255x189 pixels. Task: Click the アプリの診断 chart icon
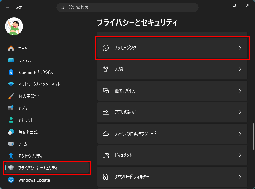click(x=105, y=112)
